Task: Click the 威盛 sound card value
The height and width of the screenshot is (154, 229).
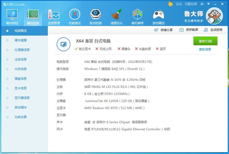Action: click(115, 122)
